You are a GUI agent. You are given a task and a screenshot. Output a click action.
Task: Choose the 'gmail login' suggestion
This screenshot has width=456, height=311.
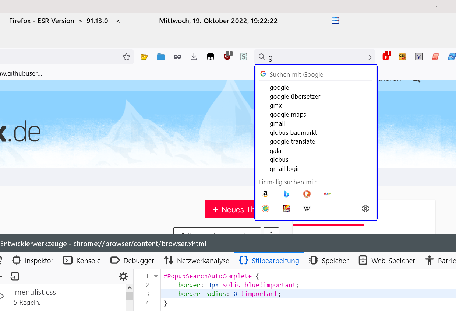[x=316, y=169]
